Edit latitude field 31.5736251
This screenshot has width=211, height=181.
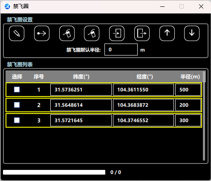pyautogui.click(x=81, y=90)
